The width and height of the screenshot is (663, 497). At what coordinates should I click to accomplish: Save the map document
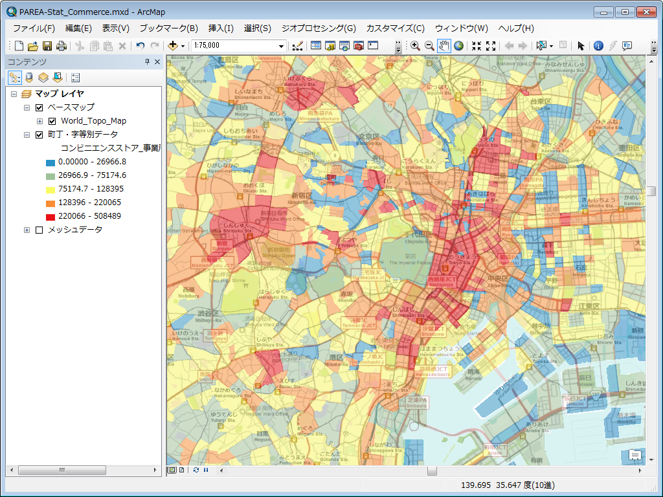click(x=47, y=46)
